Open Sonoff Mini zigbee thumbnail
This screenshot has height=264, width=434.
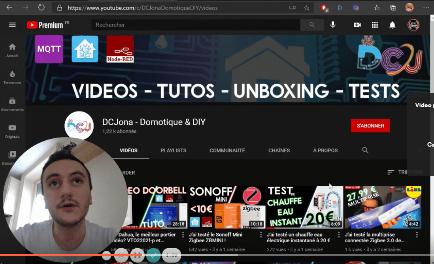click(x=227, y=207)
